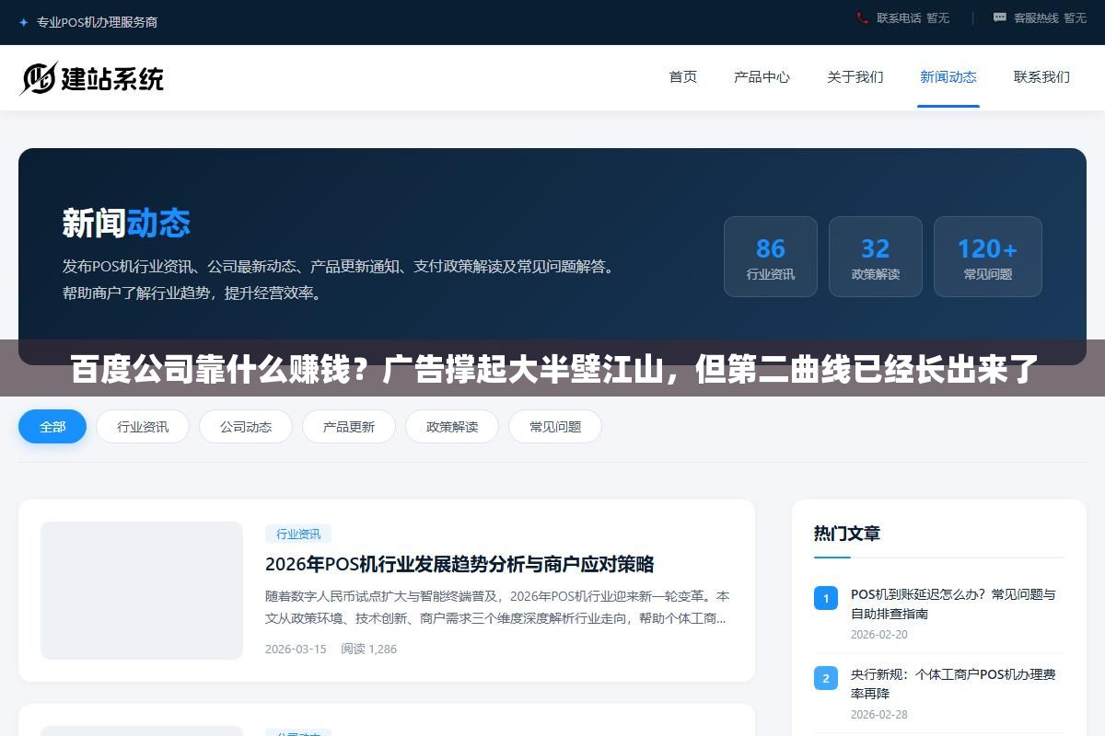Image resolution: width=1105 pixels, height=736 pixels.
Task: Open the 产品中心 navigation item
Action: (x=762, y=77)
